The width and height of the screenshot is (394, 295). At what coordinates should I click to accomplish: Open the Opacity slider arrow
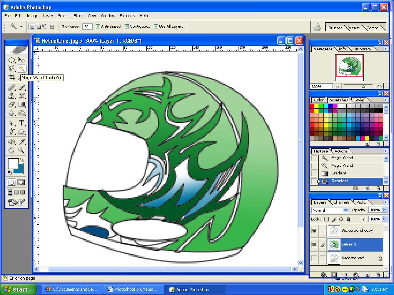pos(384,210)
